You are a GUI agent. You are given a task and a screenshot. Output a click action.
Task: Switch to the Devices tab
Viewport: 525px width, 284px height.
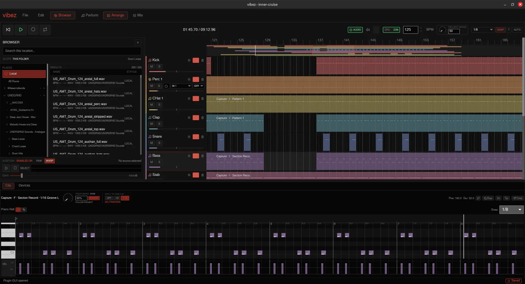24,185
